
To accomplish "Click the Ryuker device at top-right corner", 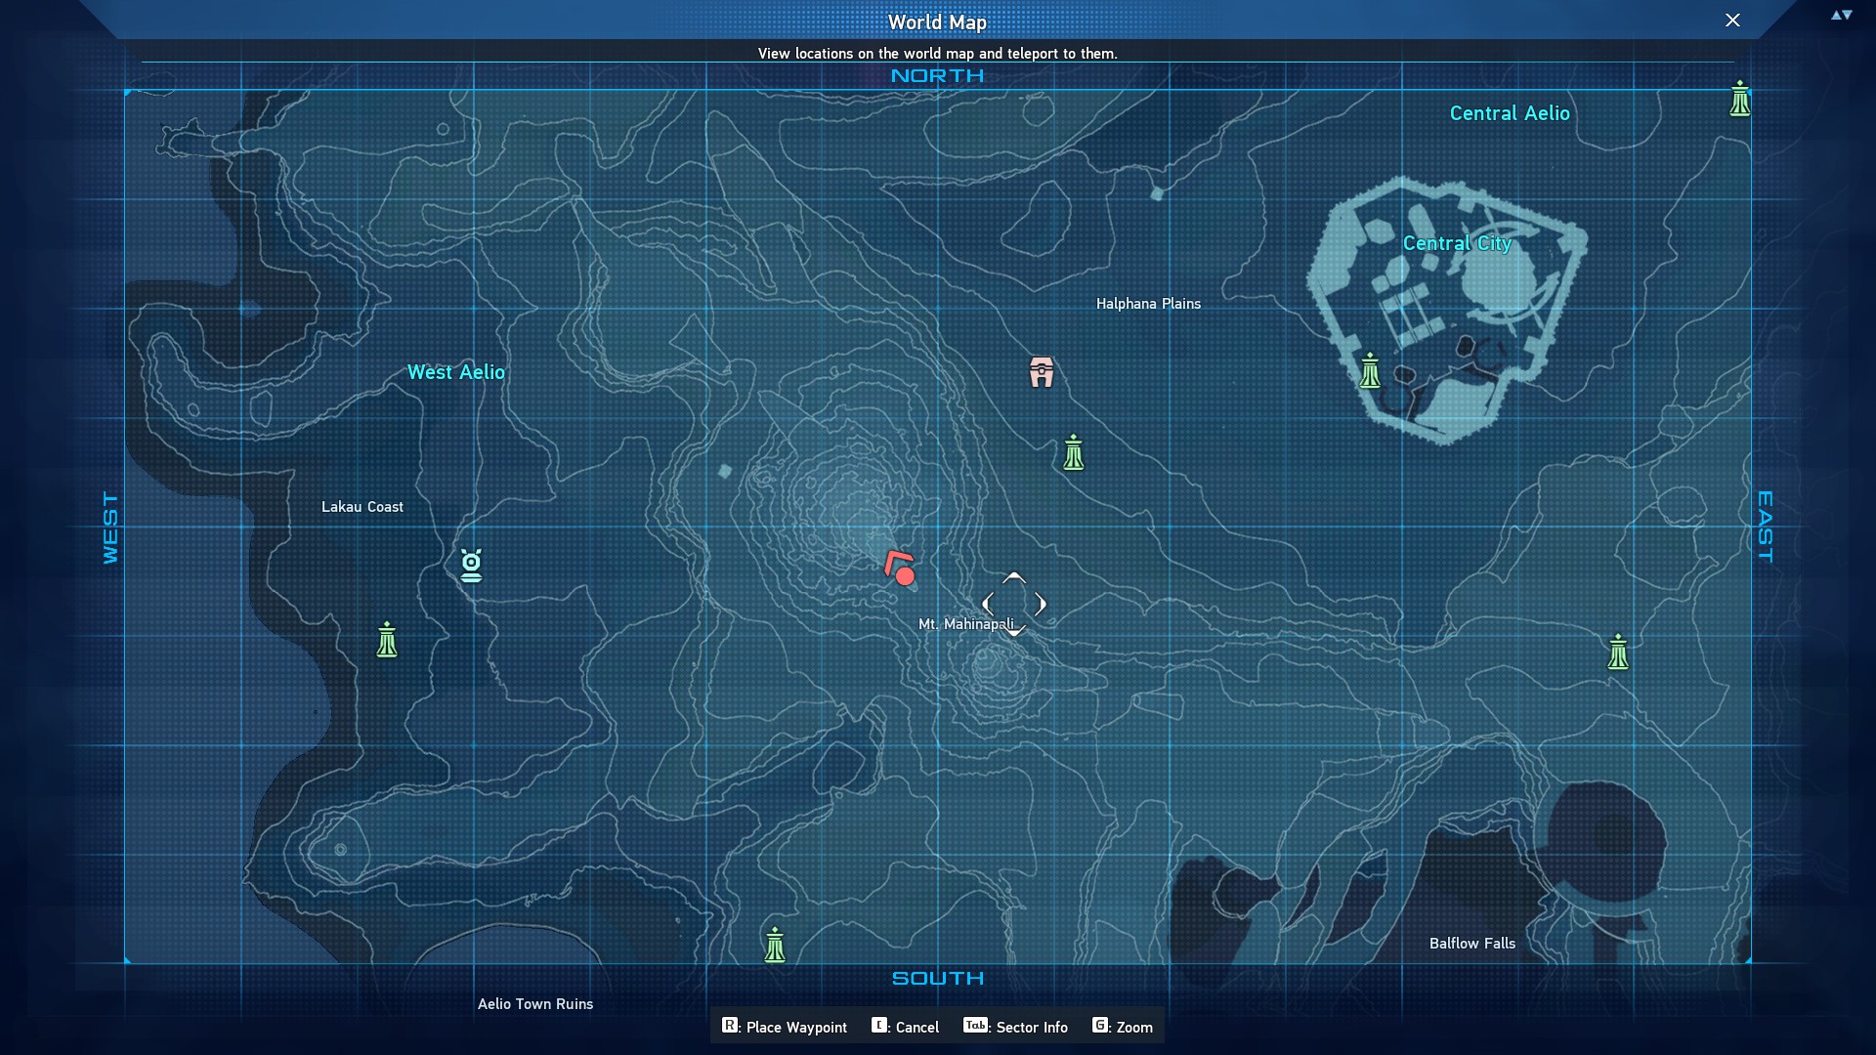I will [x=1739, y=100].
